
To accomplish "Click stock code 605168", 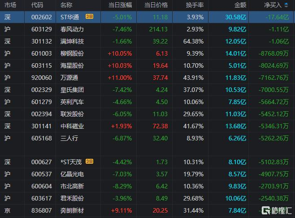I will point(41,138).
